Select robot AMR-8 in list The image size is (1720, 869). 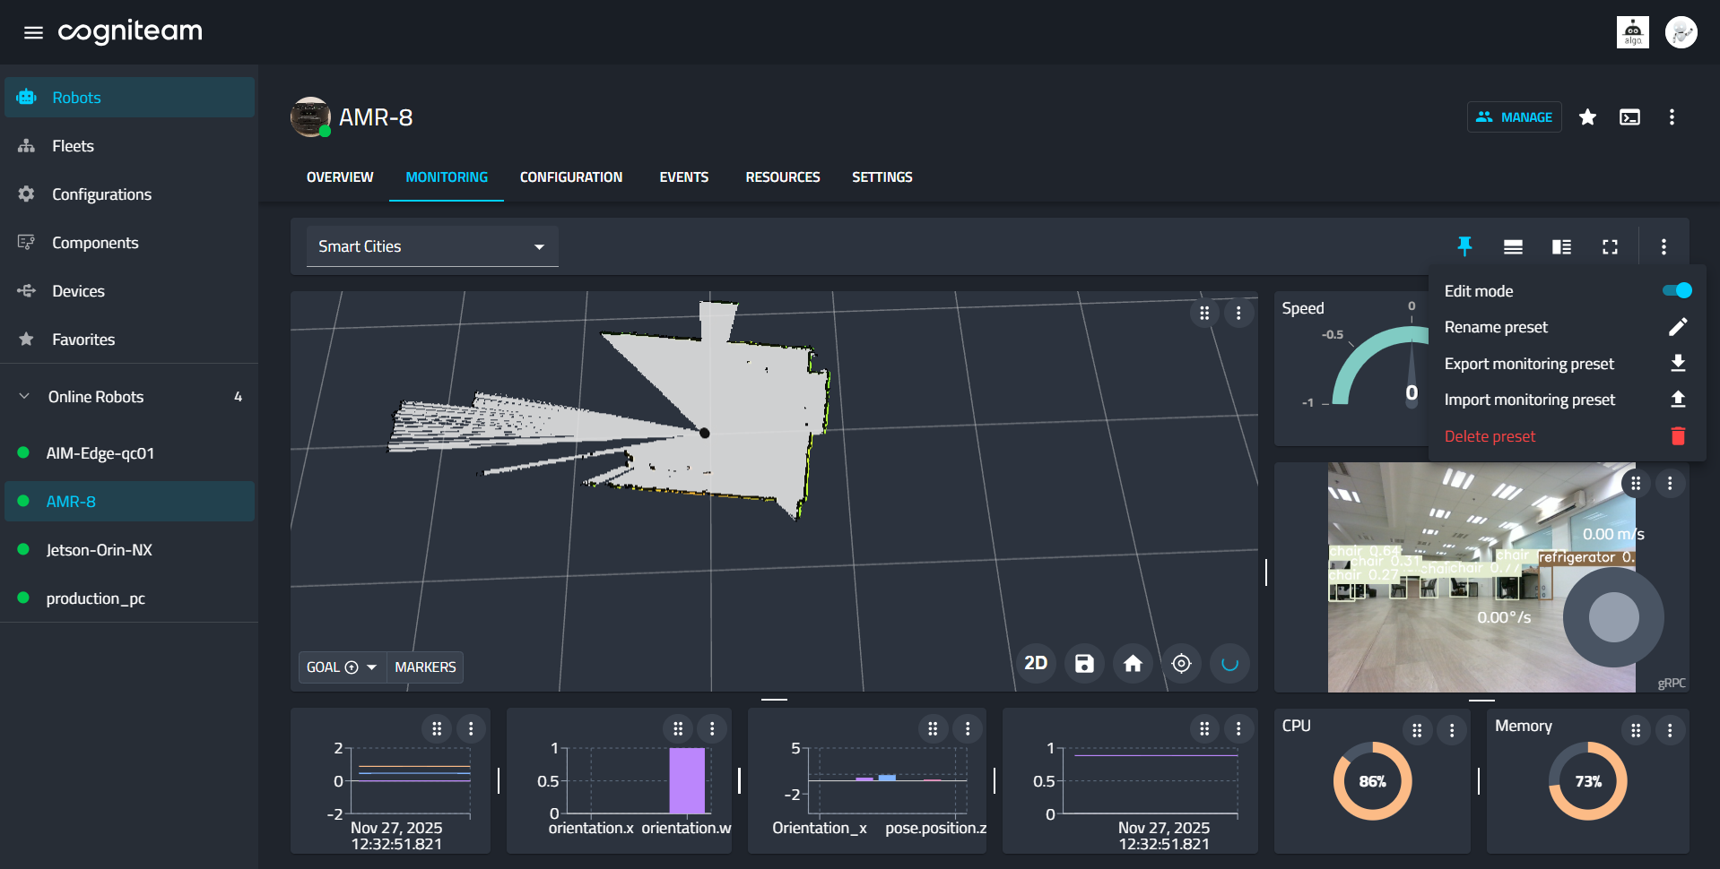[x=129, y=502]
